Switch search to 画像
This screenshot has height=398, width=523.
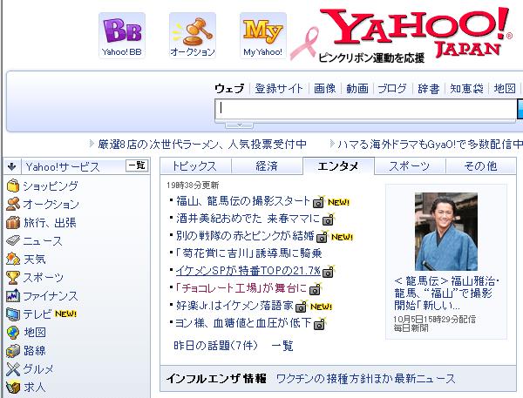click(x=325, y=88)
